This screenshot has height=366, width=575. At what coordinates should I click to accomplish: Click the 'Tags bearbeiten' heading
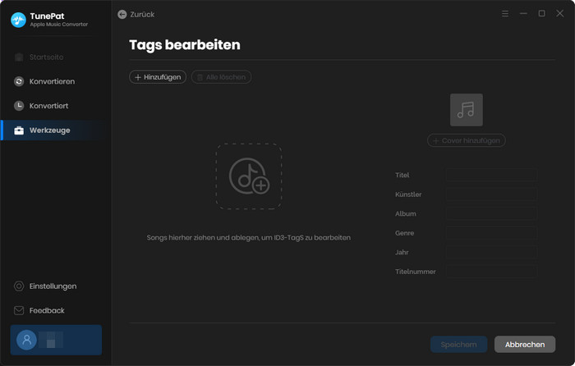(185, 45)
